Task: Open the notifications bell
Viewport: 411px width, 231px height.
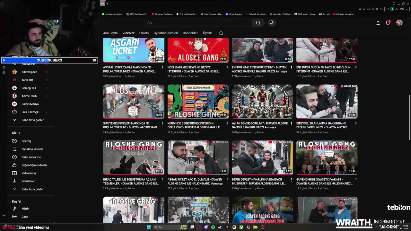Action: (x=388, y=23)
